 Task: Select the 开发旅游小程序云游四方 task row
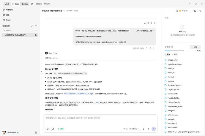click(20, 35)
